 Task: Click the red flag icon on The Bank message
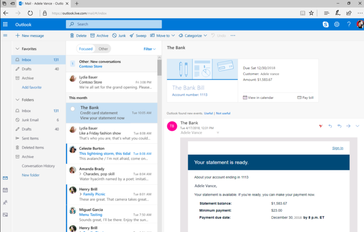pyautogui.click(x=320, y=126)
